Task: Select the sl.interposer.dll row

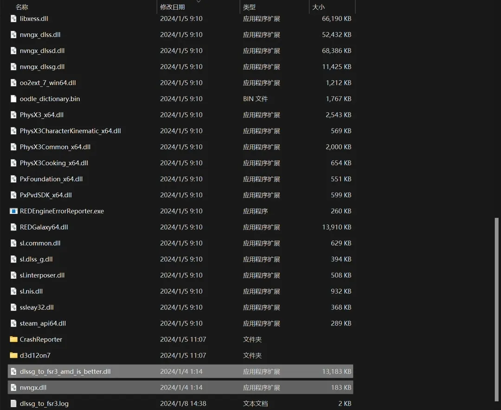Action: (x=180, y=275)
